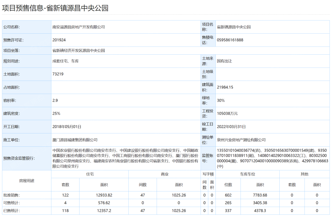
Task: Click the 商业 column group header
Action: pyautogui.click(x=165, y=174)
